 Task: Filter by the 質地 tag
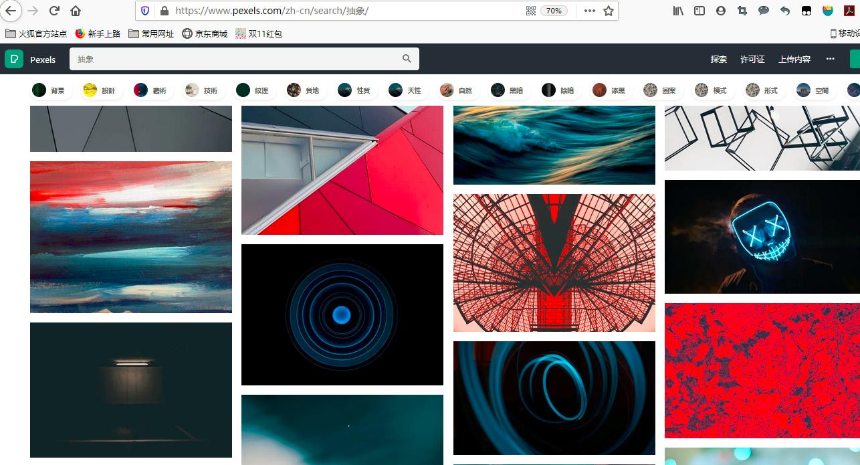point(304,90)
